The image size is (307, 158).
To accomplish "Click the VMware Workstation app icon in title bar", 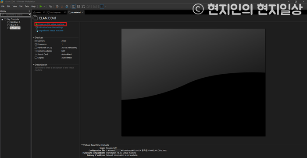I will point(2,2).
